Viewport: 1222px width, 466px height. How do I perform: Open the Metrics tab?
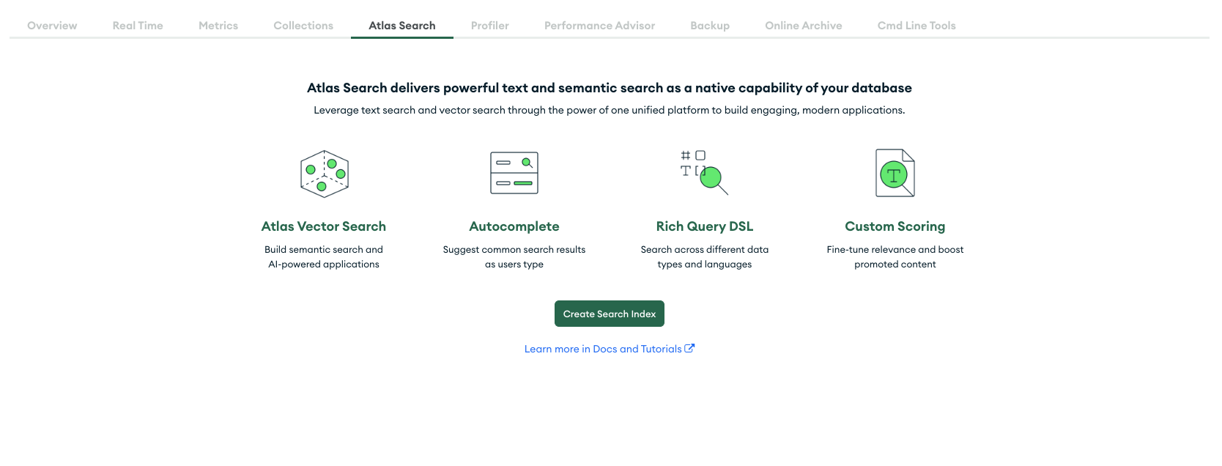click(218, 26)
